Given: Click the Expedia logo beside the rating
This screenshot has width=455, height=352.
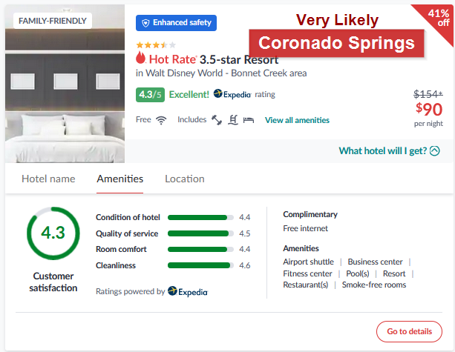Looking at the screenshot, I should click(232, 94).
